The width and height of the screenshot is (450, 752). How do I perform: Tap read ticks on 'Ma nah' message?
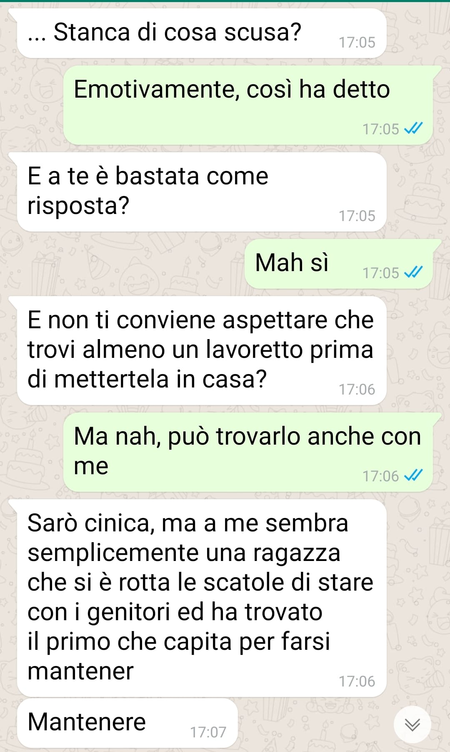click(413, 475)
